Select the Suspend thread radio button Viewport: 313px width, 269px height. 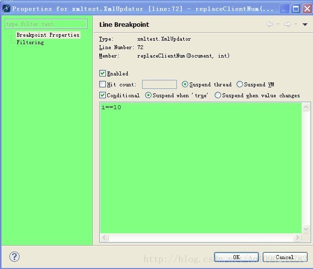(x=185, y=84)
